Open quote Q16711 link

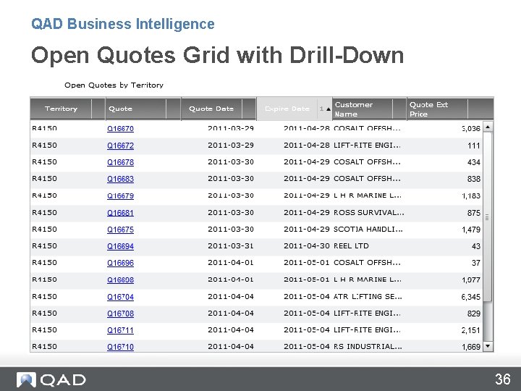120,330
